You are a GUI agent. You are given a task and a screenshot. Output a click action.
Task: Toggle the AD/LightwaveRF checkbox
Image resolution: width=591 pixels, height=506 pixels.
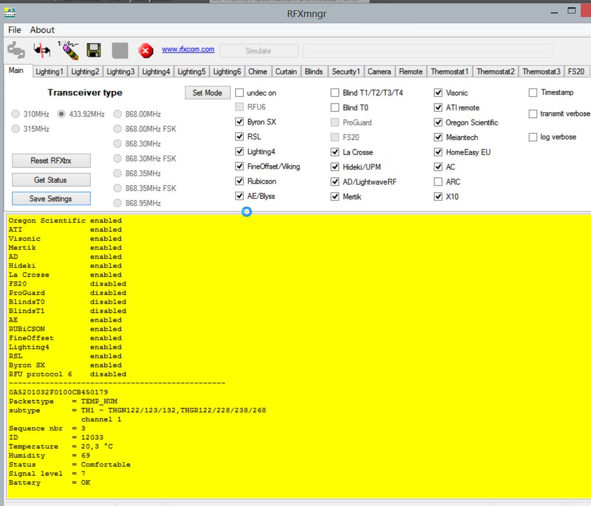(334, 182)
